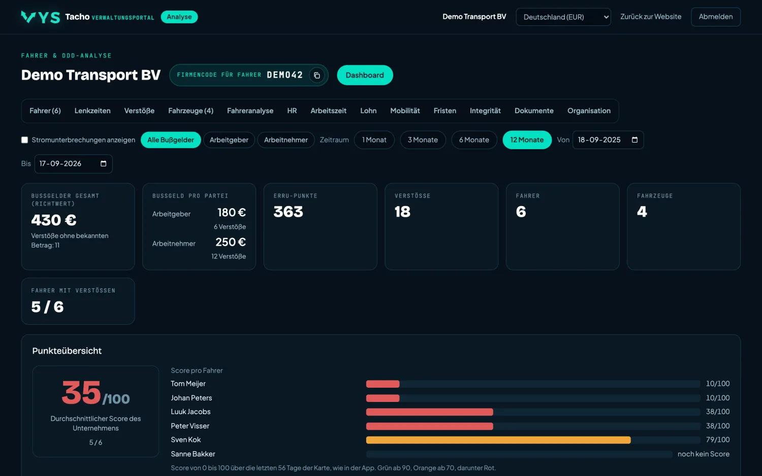Open the Verstöße tab
762x476 pixels.
click(x=139, y=111)
